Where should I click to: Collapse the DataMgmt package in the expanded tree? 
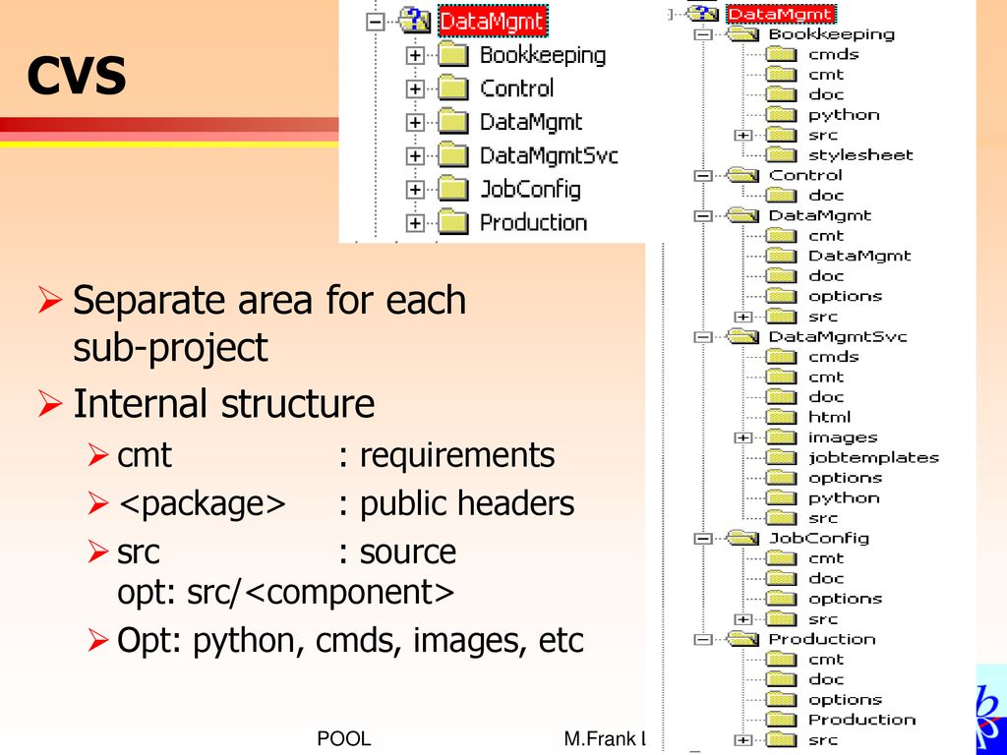click(x=704, y=215)
